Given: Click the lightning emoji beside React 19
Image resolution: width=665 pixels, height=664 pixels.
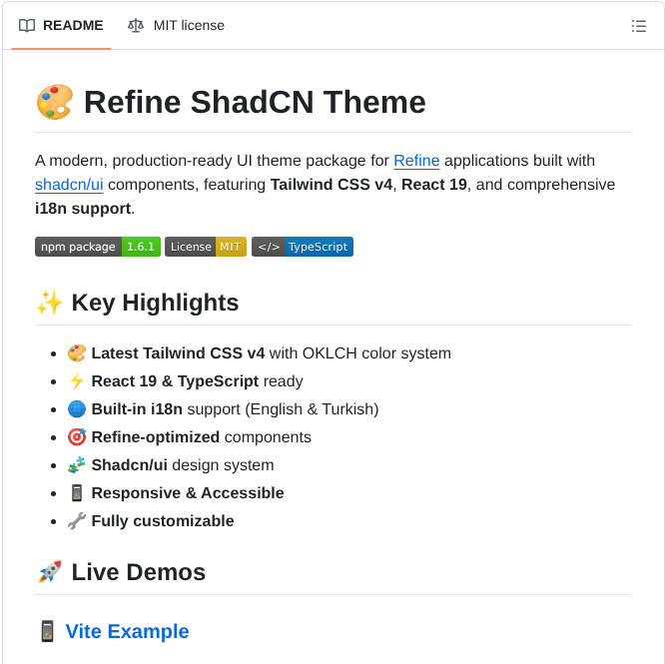Looking at the screenshot, I should pos(77,381).
